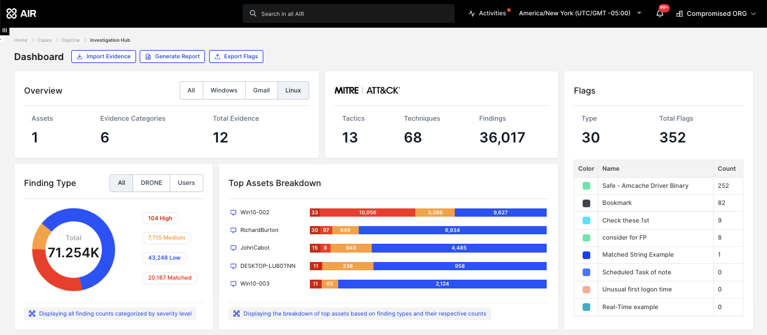Image resolution: width=767 pixels, height=335 pixels.
Task: Switch Overview to the Windows tab
Action: [x=224, y=90]
